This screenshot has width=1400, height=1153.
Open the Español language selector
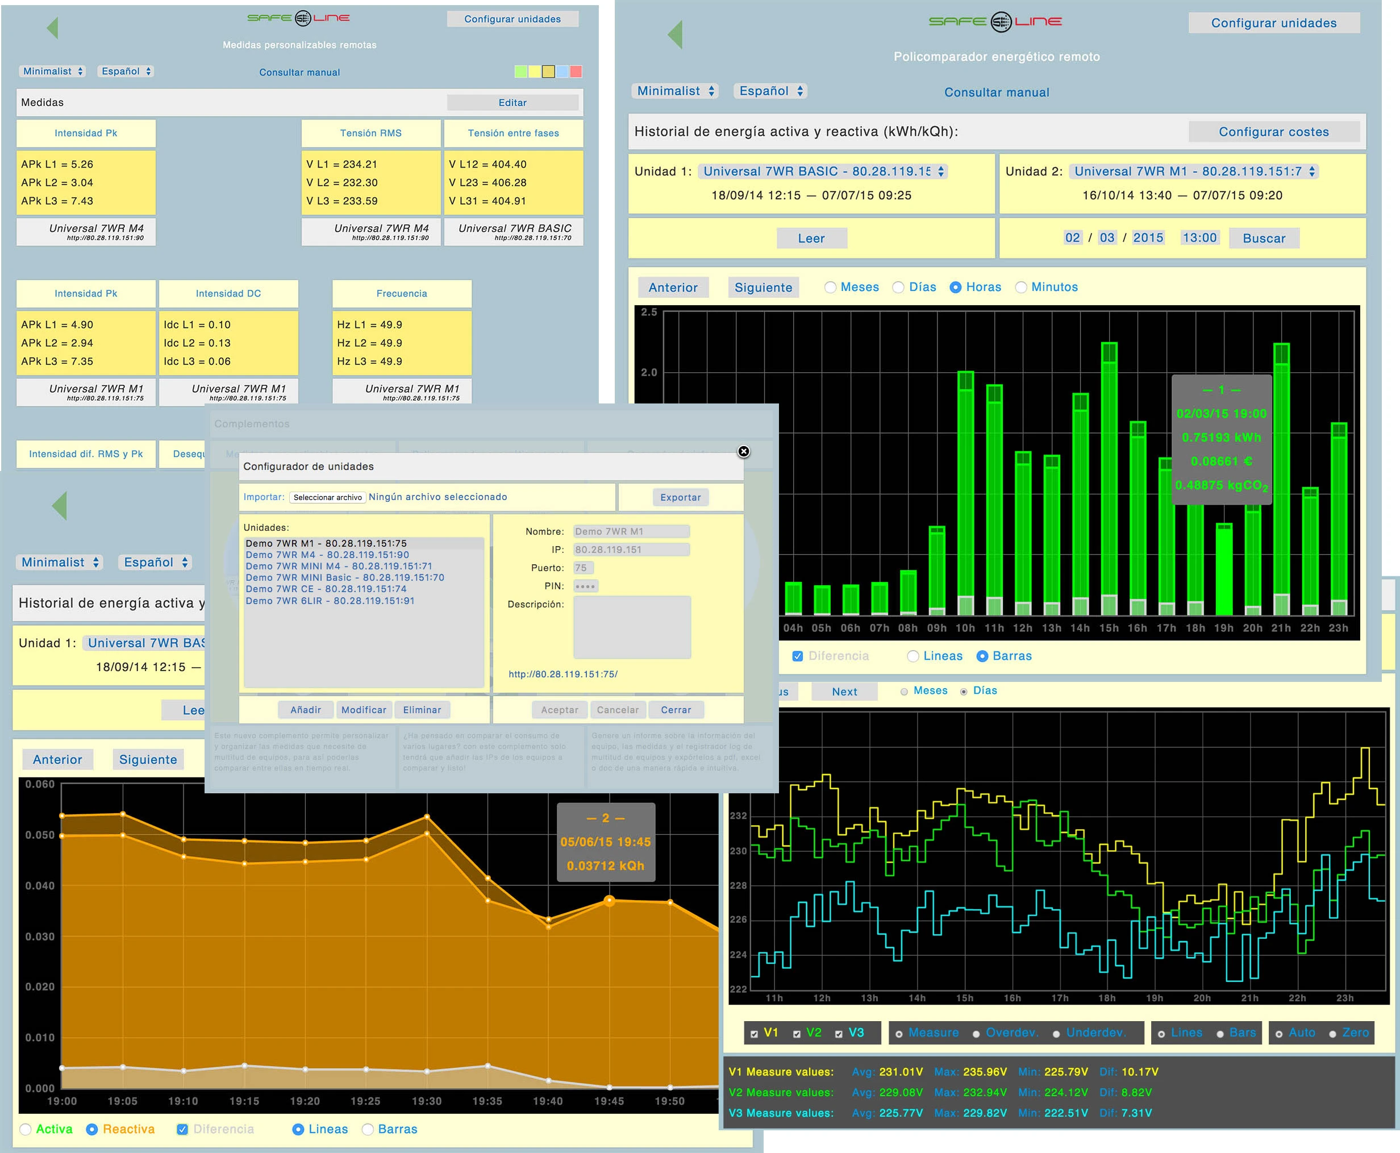[125, 71]
